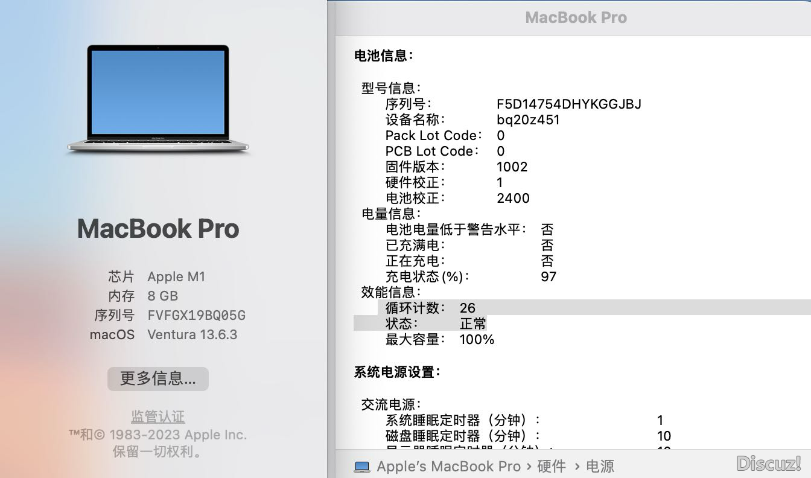Click the 更多信息... button
Screen dimensions: 811x478
click(x=158, y=378)
